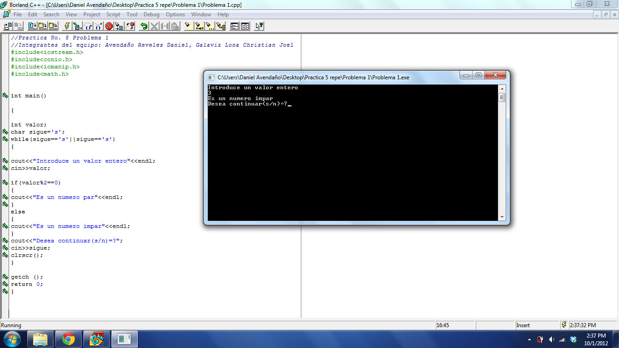Click the Borland C++ taskbar button
619x348 pixels.
coord(96,339)
